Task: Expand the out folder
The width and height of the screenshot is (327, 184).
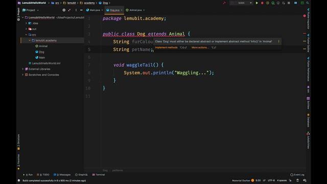Action: coord(26,29)
